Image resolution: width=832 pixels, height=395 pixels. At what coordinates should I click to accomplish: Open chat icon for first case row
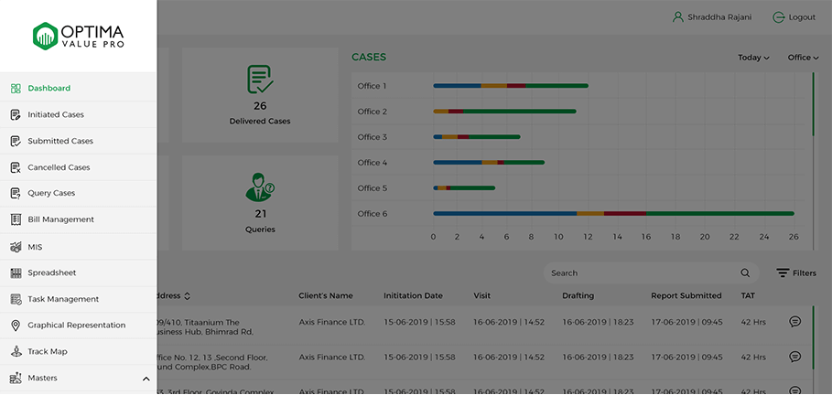794,322
